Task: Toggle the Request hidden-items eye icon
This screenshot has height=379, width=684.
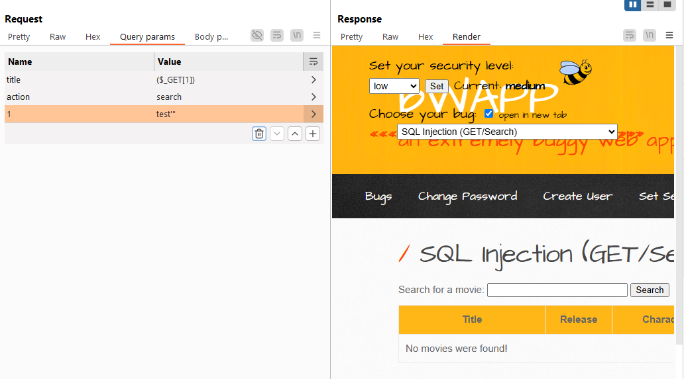Action: [x=257, y=36]
